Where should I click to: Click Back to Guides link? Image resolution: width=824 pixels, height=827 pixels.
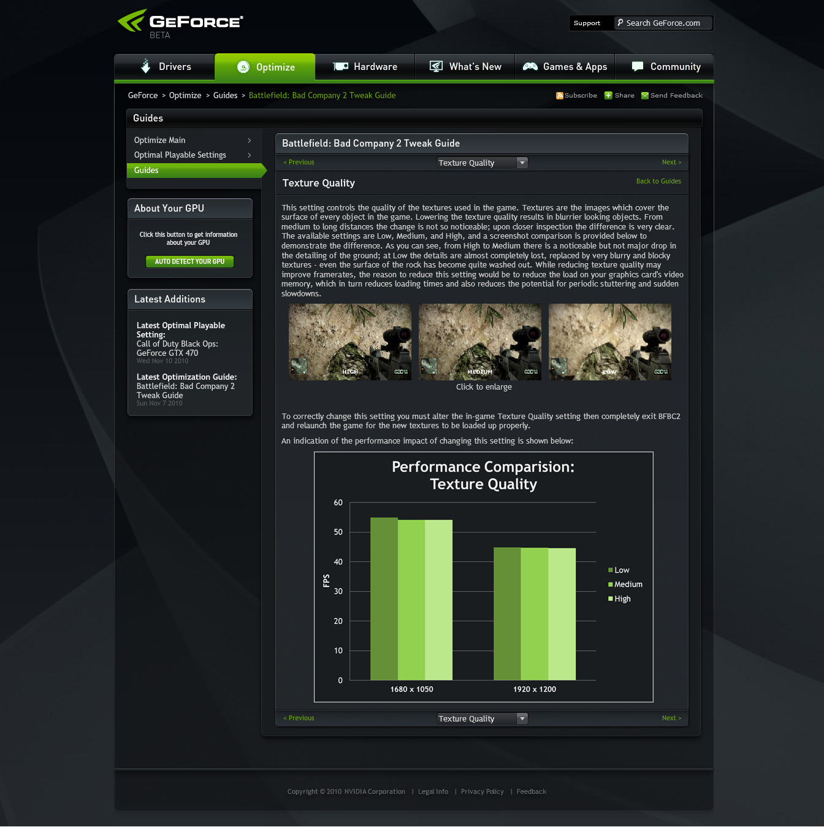click(x=658, y=181)
